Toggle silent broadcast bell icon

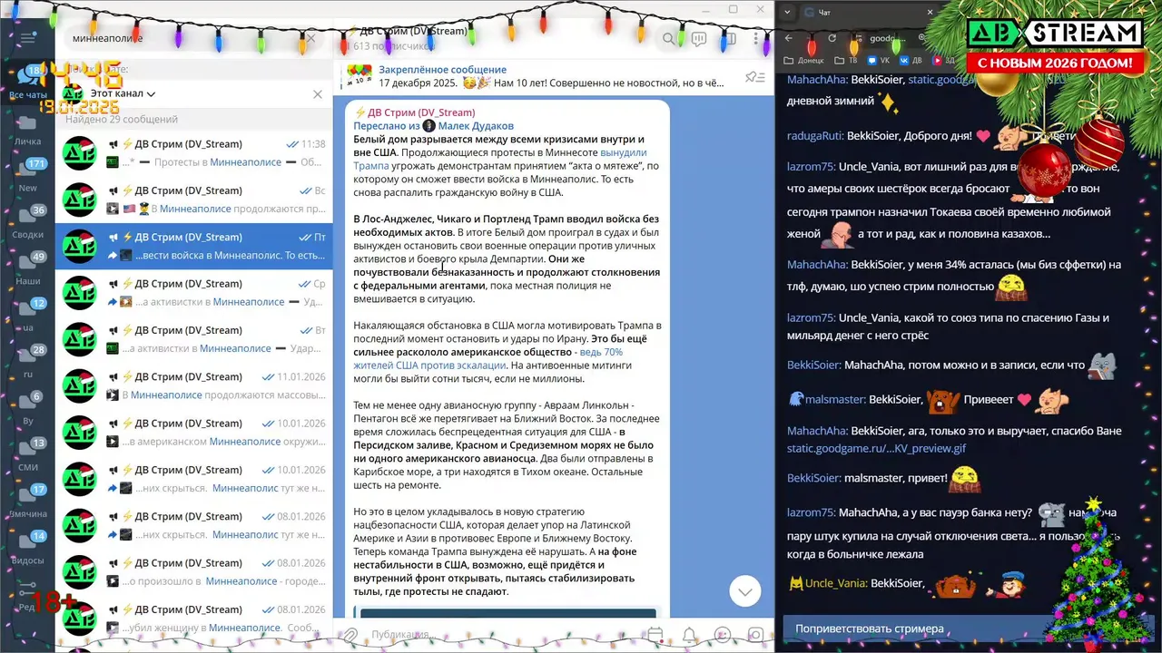coord(689,635)
